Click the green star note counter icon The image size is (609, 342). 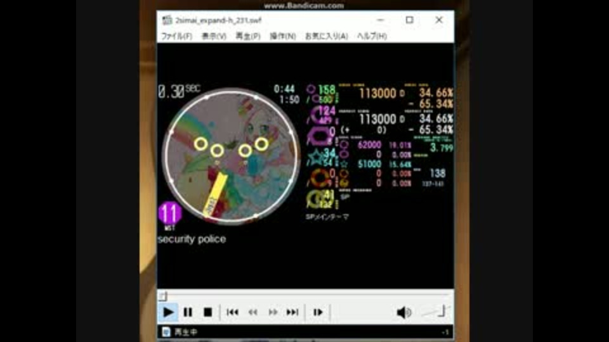315,158
